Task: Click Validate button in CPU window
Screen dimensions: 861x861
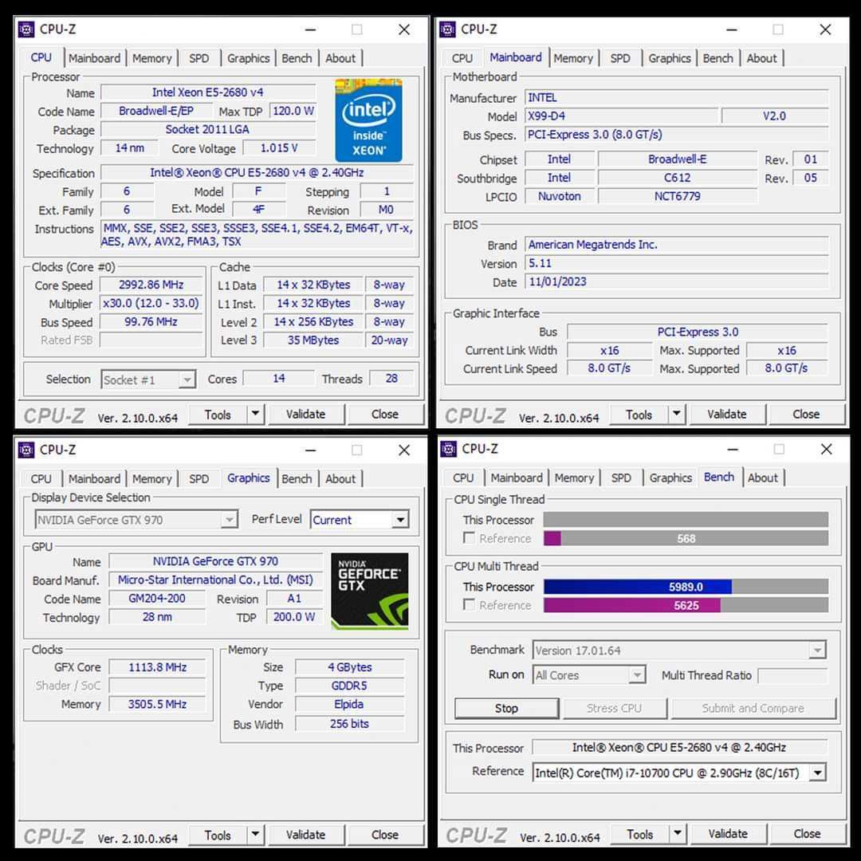Action: [x=306, y=414]
